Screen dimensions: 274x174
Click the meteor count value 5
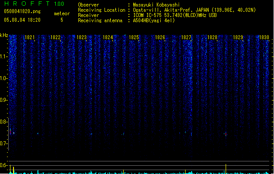62,20
